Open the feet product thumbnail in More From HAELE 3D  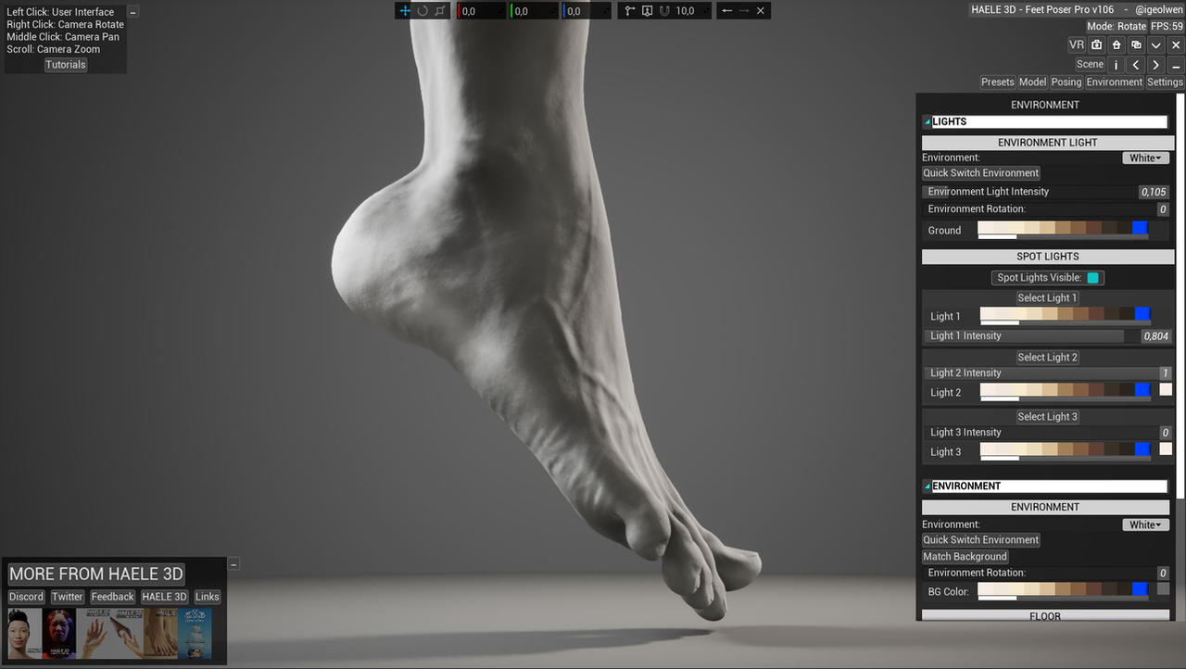coord(160,634)
